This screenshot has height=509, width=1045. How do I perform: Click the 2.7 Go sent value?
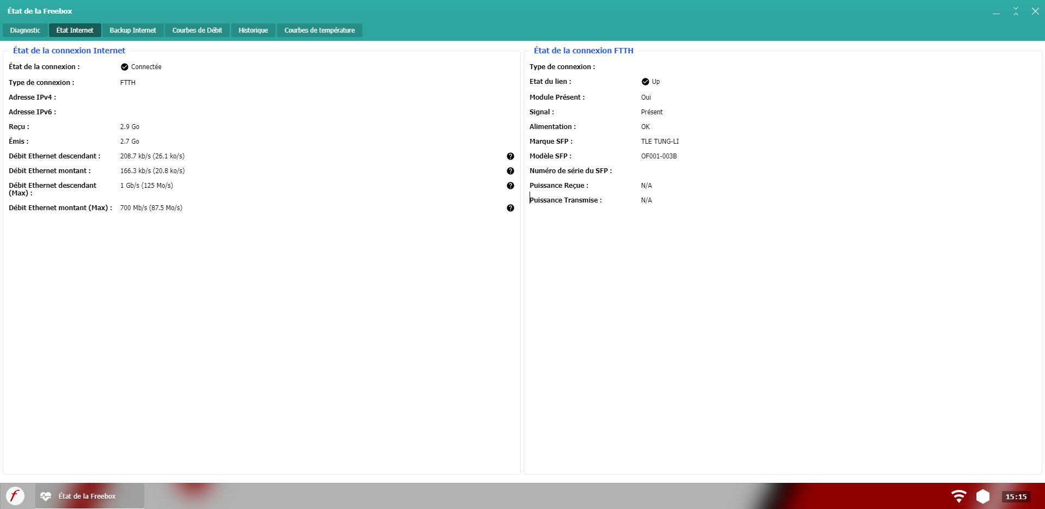pos(130,142)
